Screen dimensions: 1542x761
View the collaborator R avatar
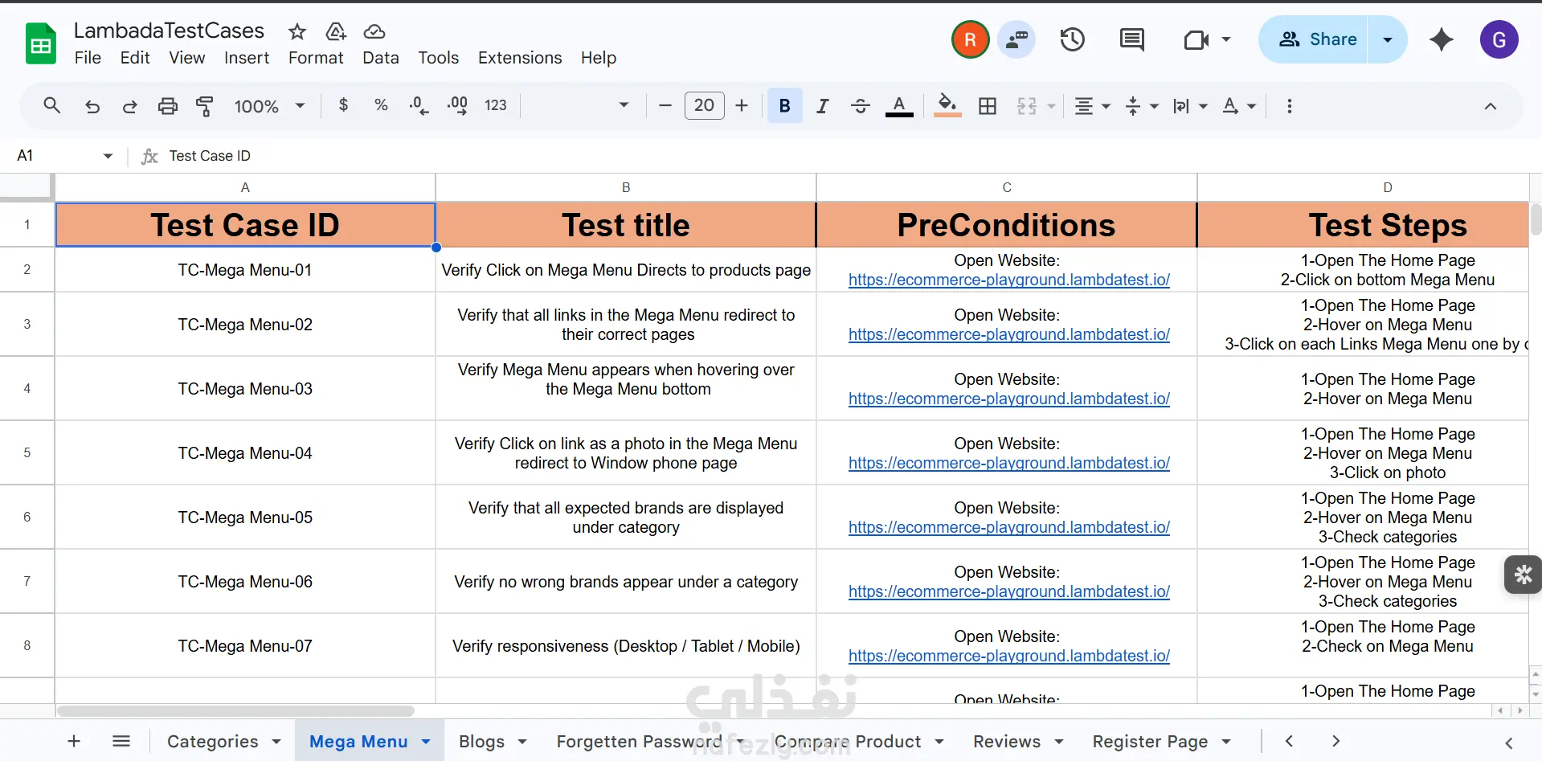pyautogui.click(x=971, y=39)
